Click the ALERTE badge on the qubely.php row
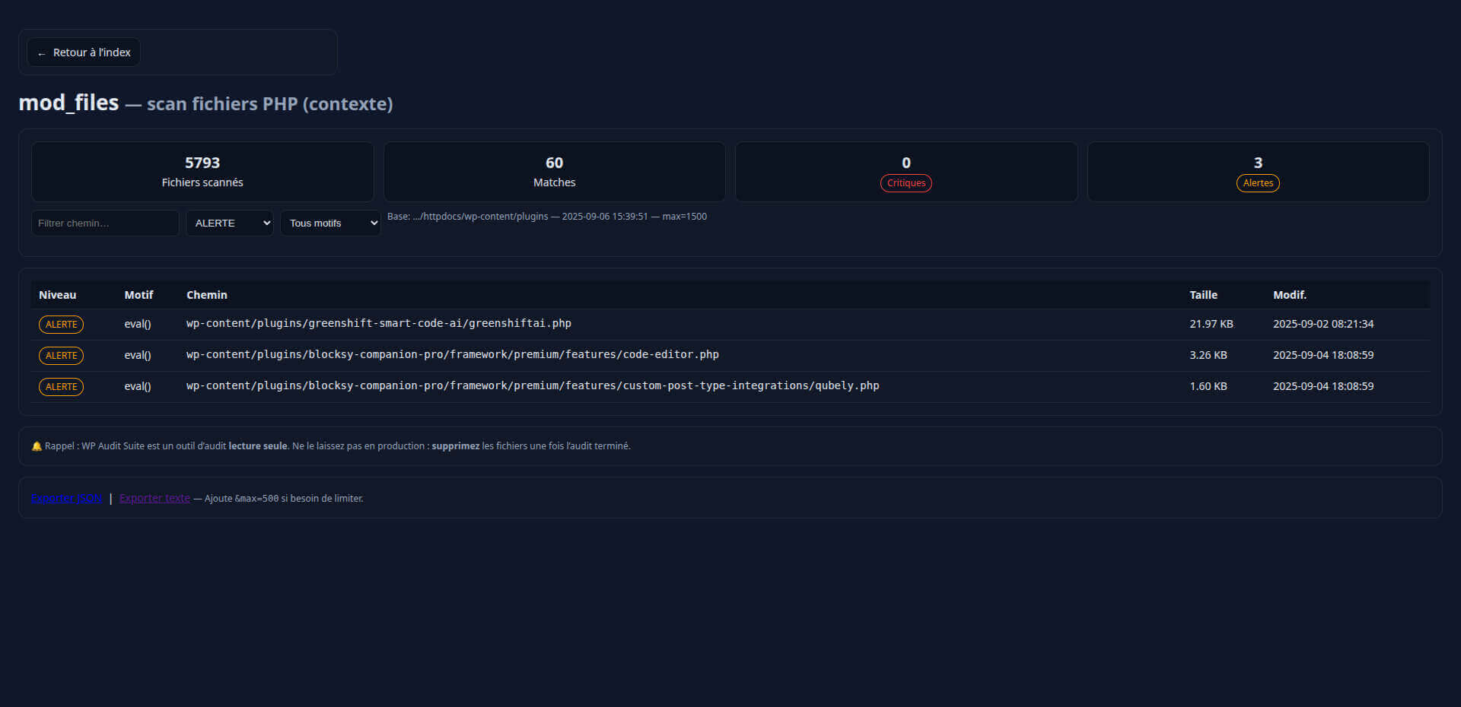Image resolution: width=1461 pixels, height=707 pixels. tap(61, 387)
